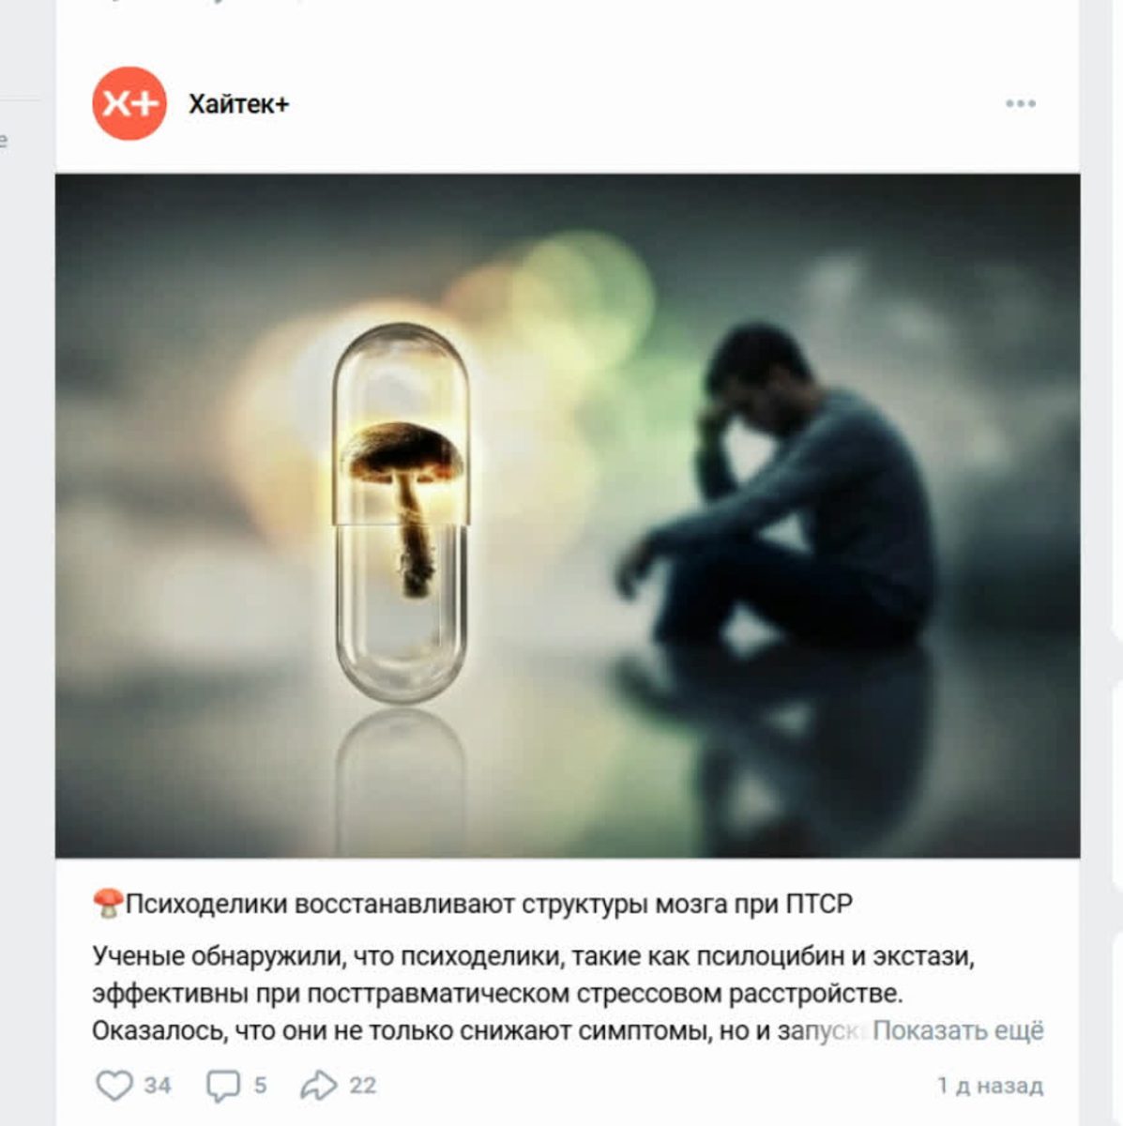The height and width of the screenshot is (1126, 1123).
Task: Click the paragraph starting with Ученые обнаружили
Action: [568, 993]
